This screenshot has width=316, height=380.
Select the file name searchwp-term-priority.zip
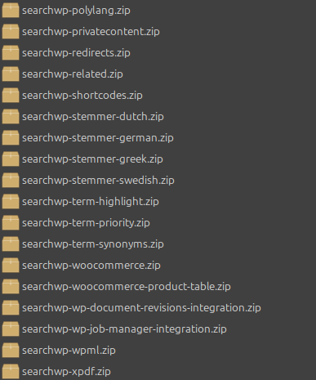click(x=86, y=223)
